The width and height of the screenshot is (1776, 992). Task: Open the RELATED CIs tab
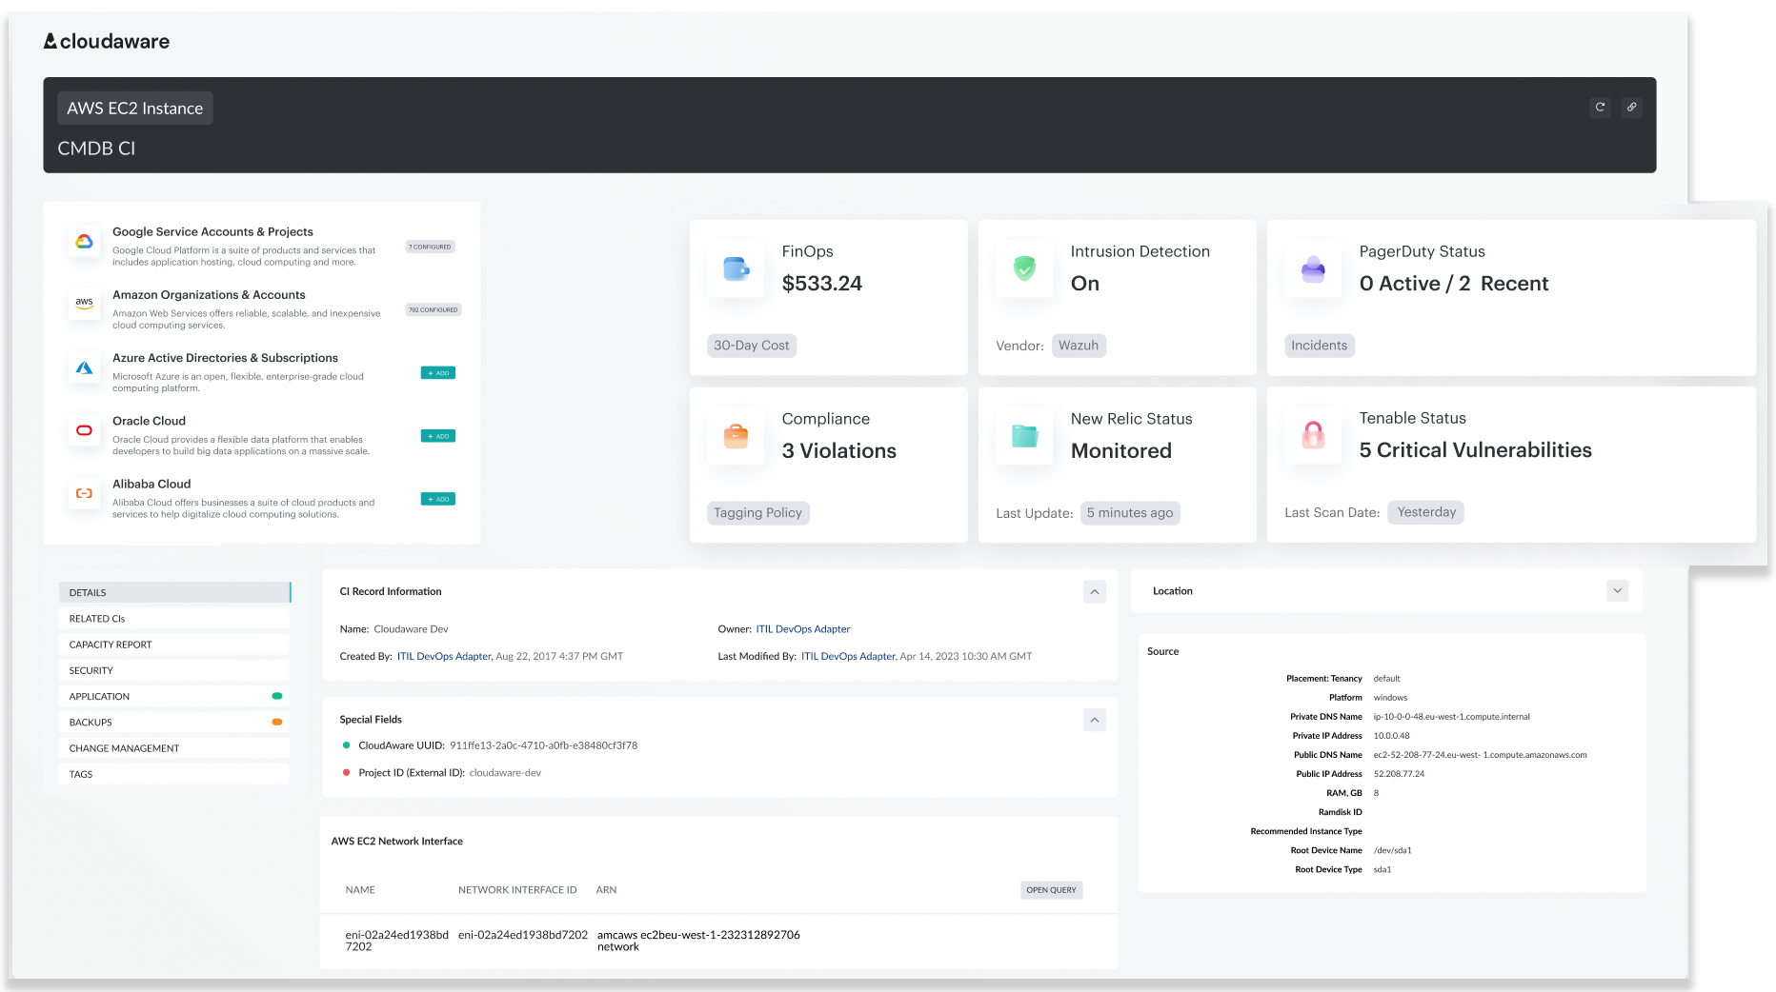point(174,618)
